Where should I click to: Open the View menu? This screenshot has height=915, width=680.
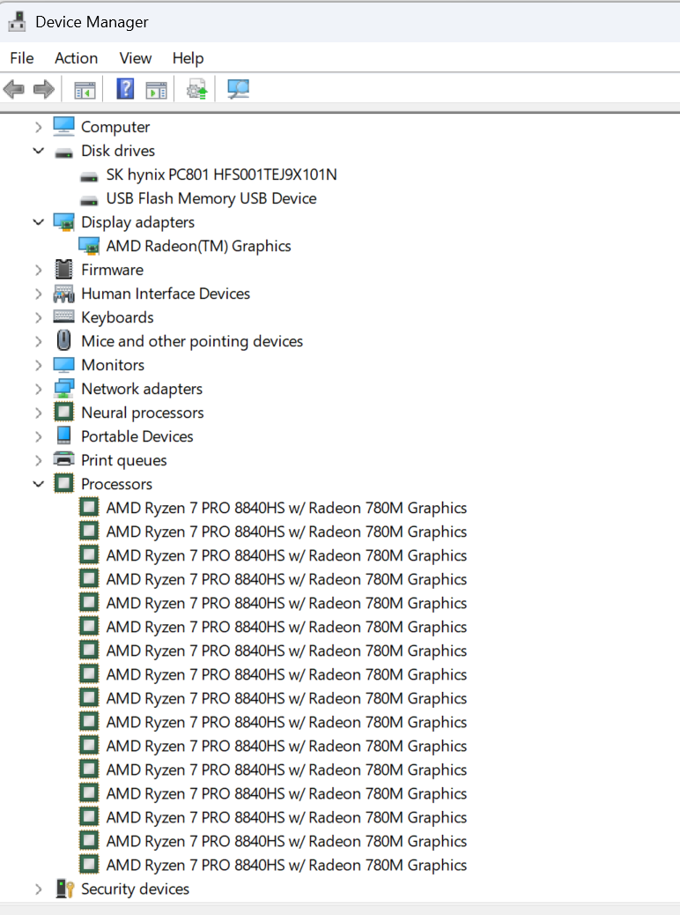pos(136,58)
